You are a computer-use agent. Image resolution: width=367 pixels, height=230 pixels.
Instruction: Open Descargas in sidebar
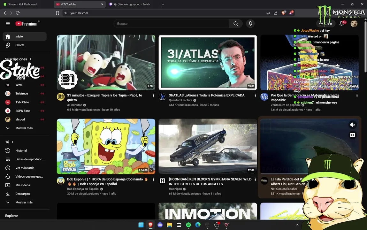pos(25,194)
